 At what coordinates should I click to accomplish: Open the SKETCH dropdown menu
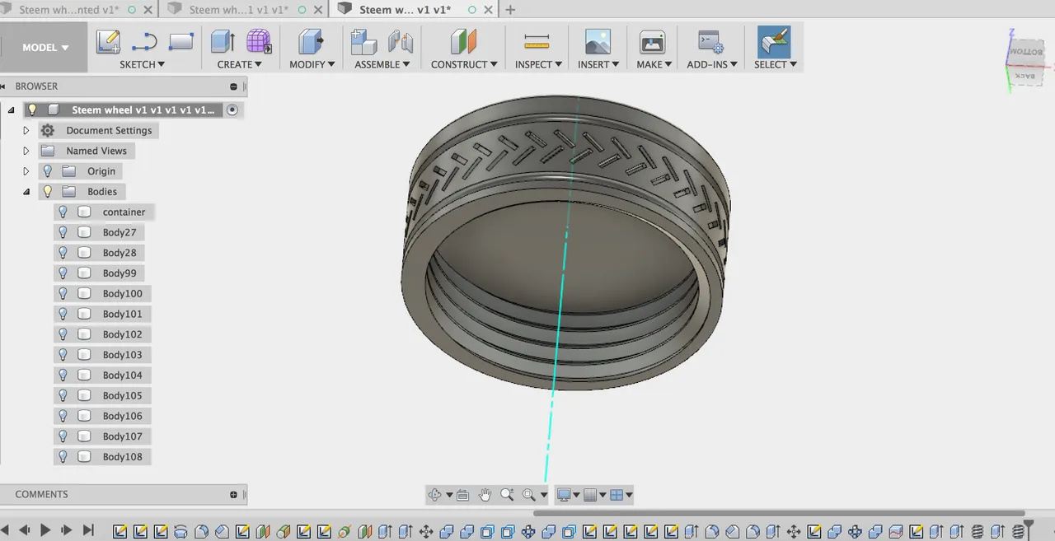pos(142,64)
